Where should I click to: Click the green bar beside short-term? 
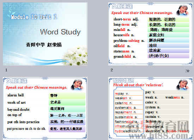tap(168, 19)
